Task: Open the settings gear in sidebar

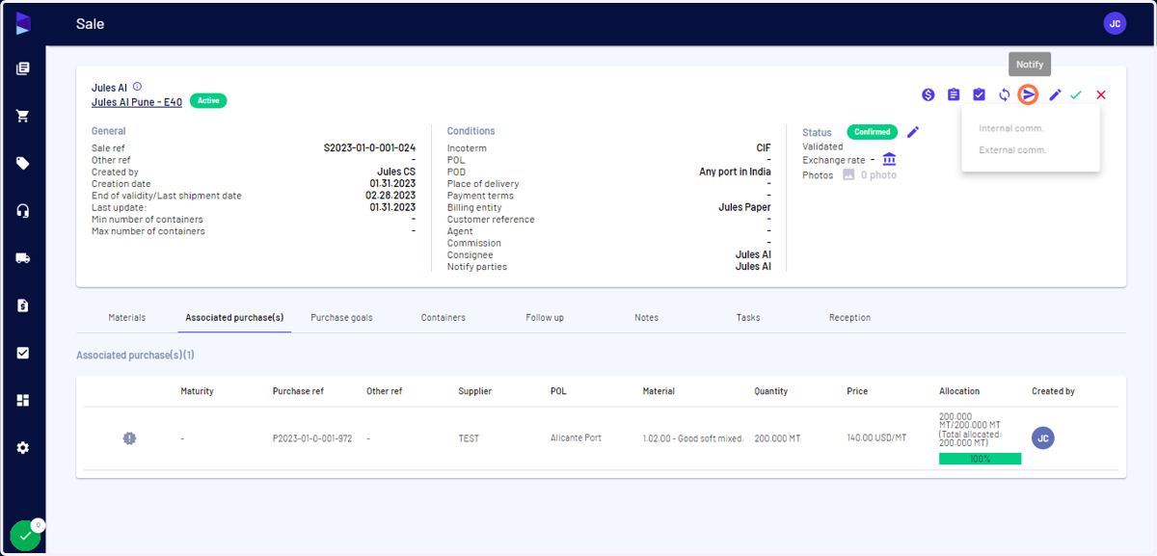Action: pos(23,448)
